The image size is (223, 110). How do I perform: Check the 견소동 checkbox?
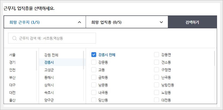157,62
